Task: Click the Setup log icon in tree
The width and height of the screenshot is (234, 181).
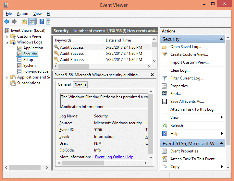Action: (19, 60)
